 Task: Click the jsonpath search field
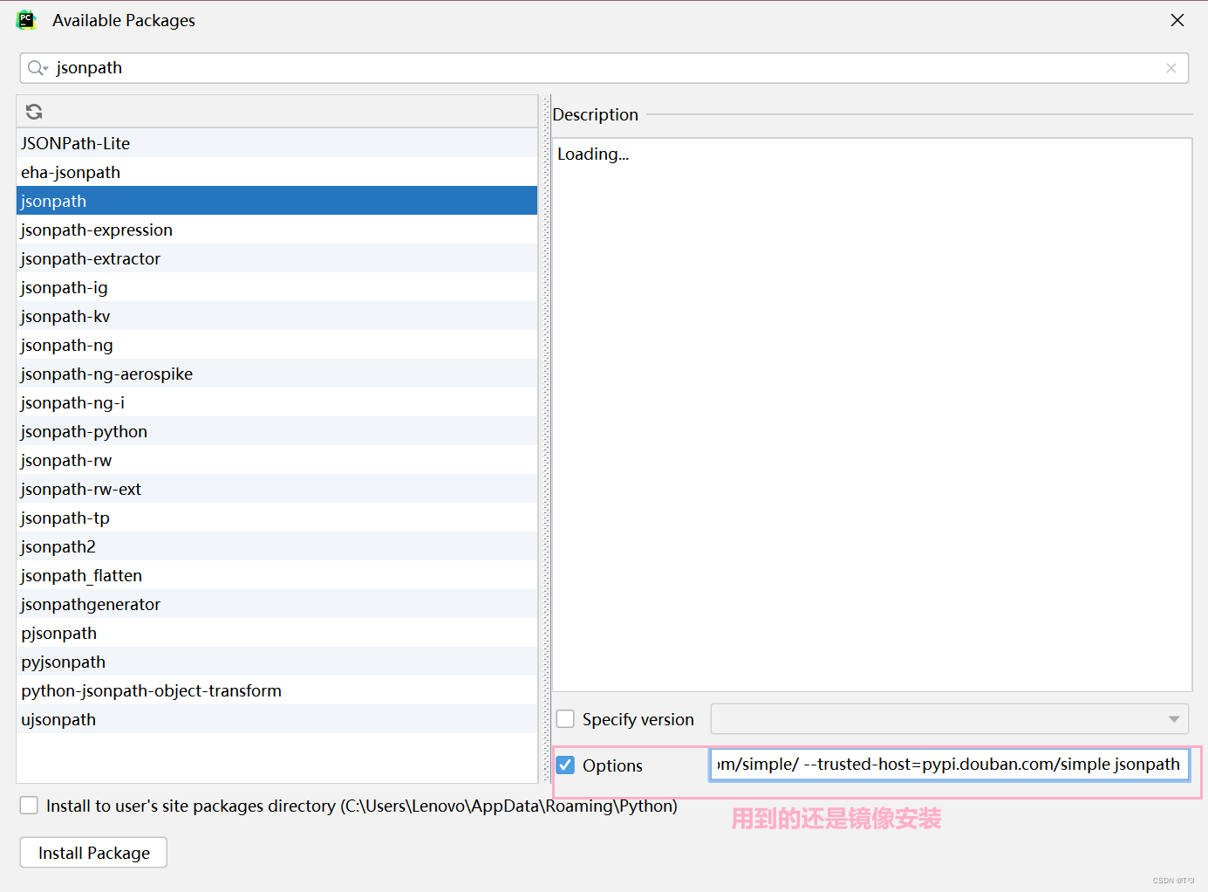[604, 68]
